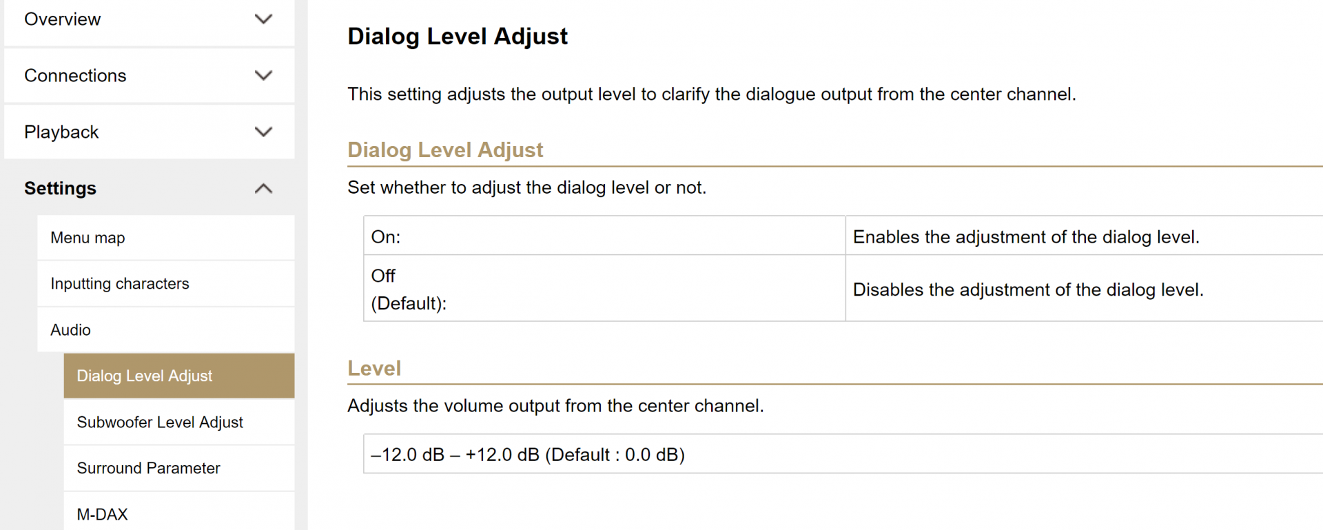Expand the Connections chevron arrow
This screenshot has height=530, width=1323.
263,76
